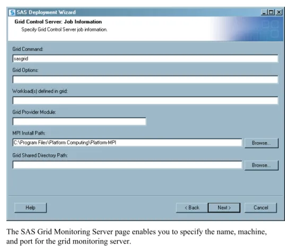Browse for Grid Shared Directory Path
The width and height of the screenshot is (285, 246).
point(261,165)
